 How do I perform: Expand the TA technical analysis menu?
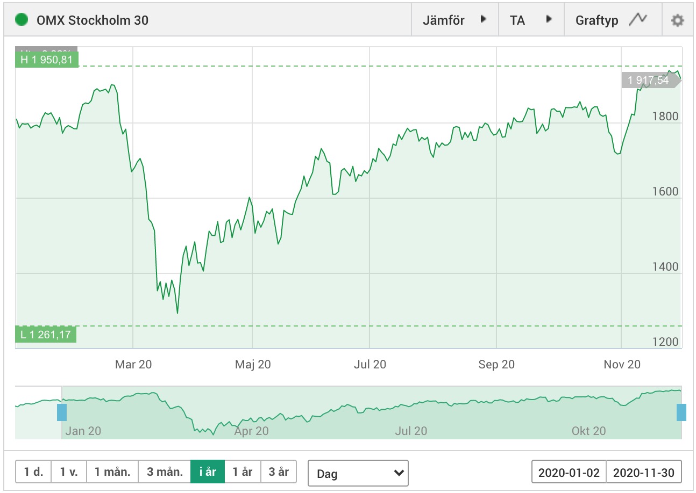tap(531, 20)
